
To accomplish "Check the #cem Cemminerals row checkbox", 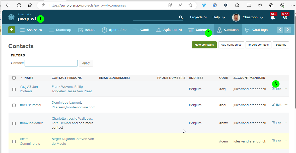I will coord(14,141).
